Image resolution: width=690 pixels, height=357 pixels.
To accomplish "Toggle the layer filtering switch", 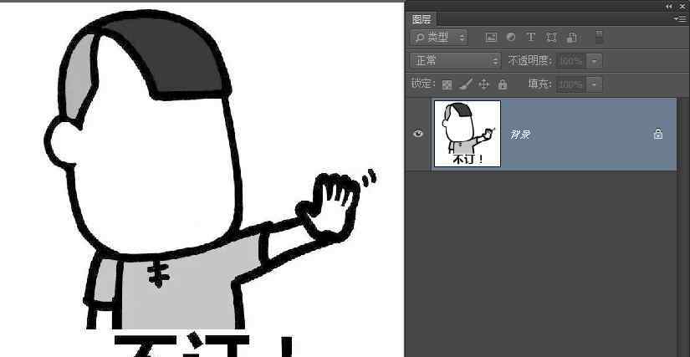I will (599, 38).
